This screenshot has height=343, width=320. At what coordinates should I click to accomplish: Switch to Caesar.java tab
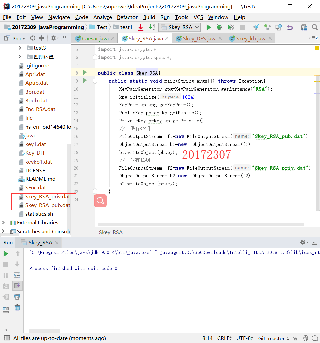95,39
